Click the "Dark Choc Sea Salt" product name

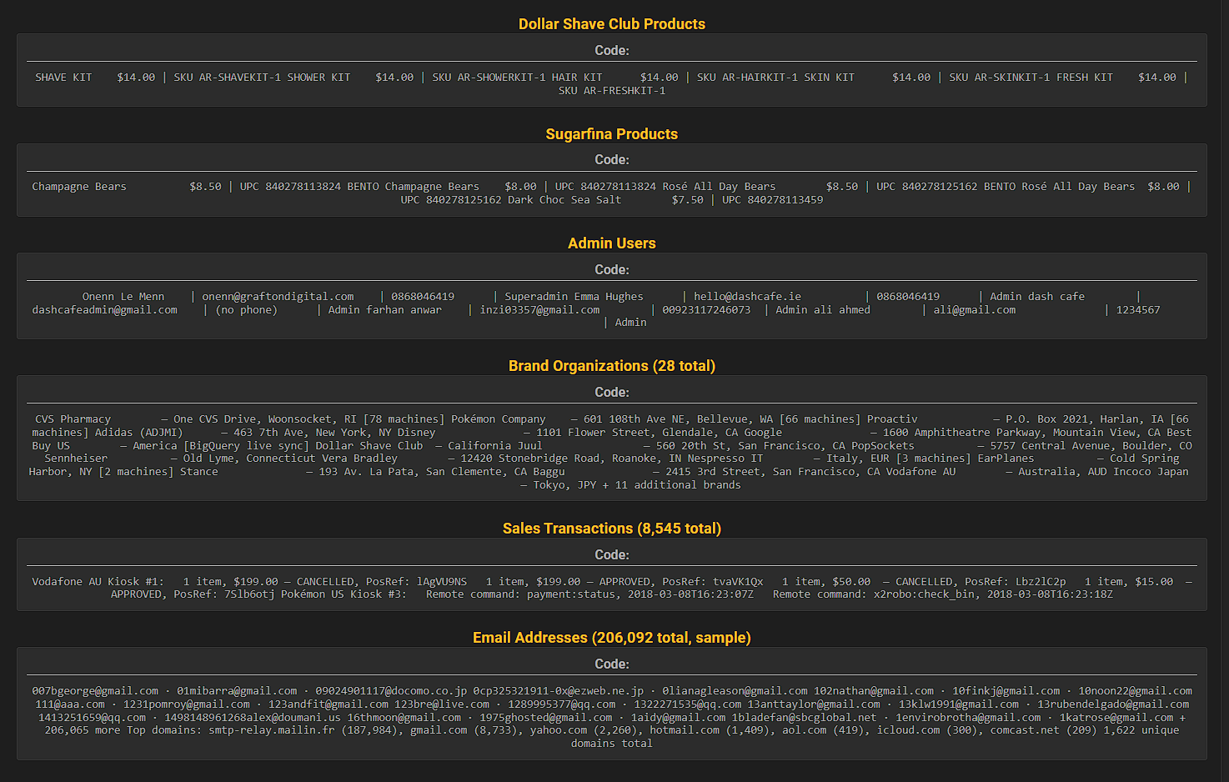[x=564, y=200]
